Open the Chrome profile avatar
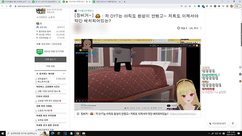The width and height of the screenshot is (242, 136). click(231, 6)
